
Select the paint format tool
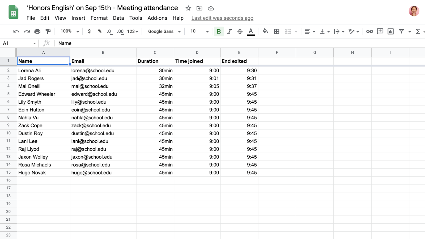(48, 31)
